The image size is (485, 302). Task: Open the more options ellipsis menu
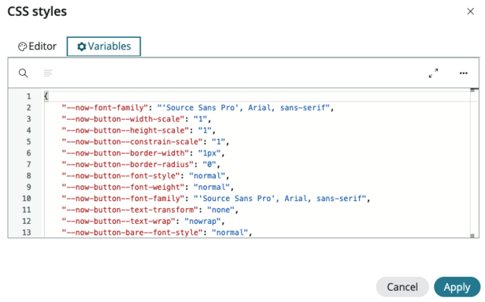click(463, 73)
